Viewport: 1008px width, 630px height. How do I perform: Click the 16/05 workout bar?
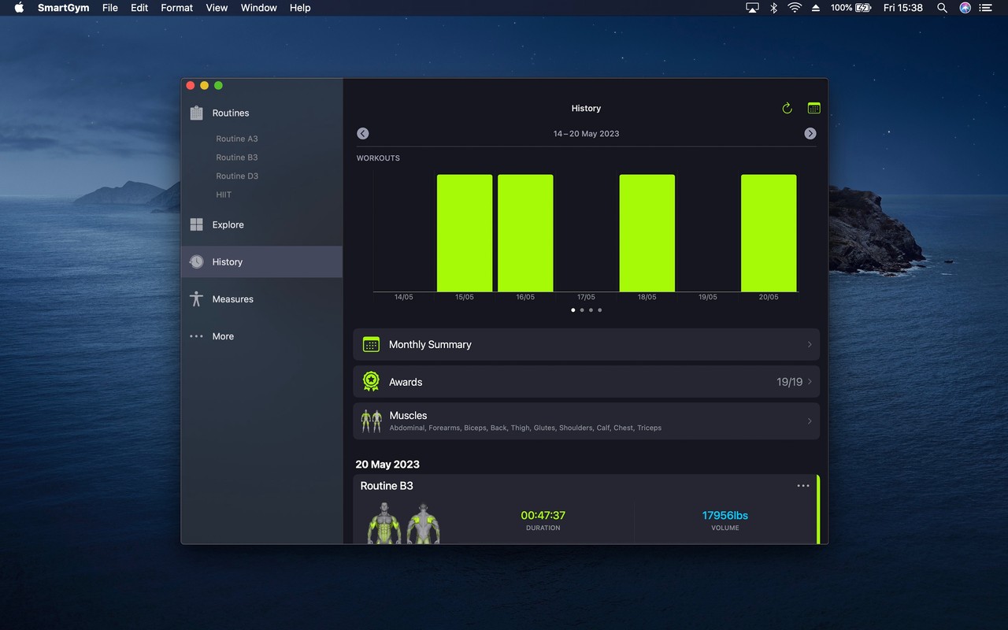point(525,233)
